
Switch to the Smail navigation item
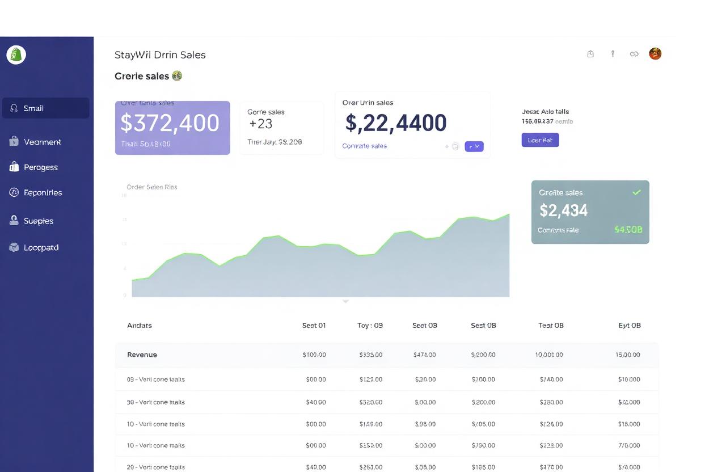(31, 108)
